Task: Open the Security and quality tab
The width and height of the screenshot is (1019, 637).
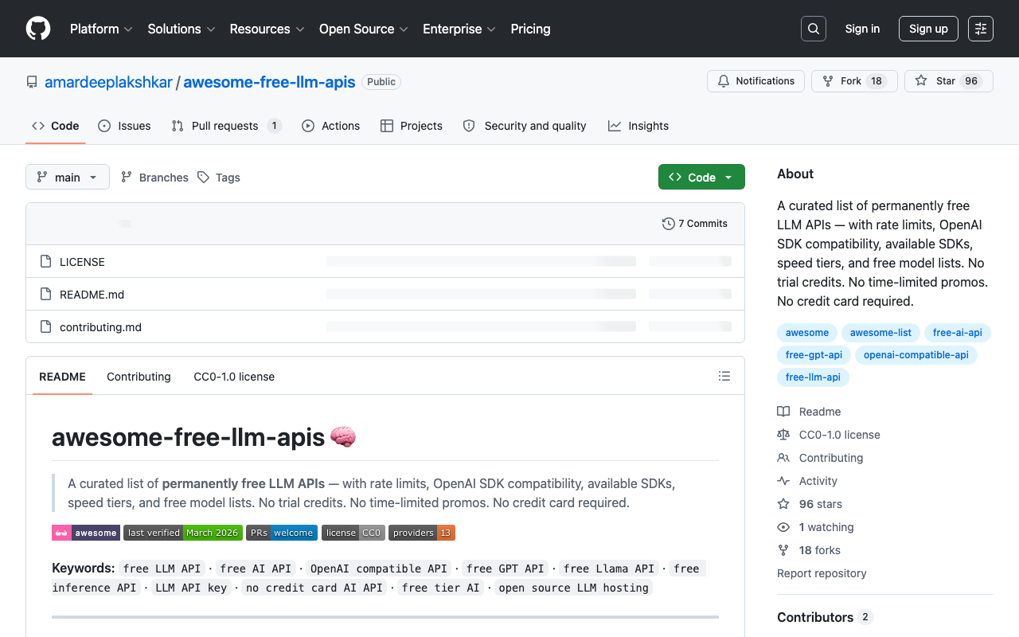Action: click(x=525, y=126)
